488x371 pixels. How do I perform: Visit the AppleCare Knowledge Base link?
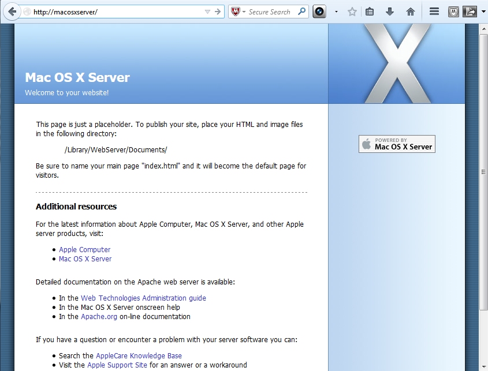(139, 356)
